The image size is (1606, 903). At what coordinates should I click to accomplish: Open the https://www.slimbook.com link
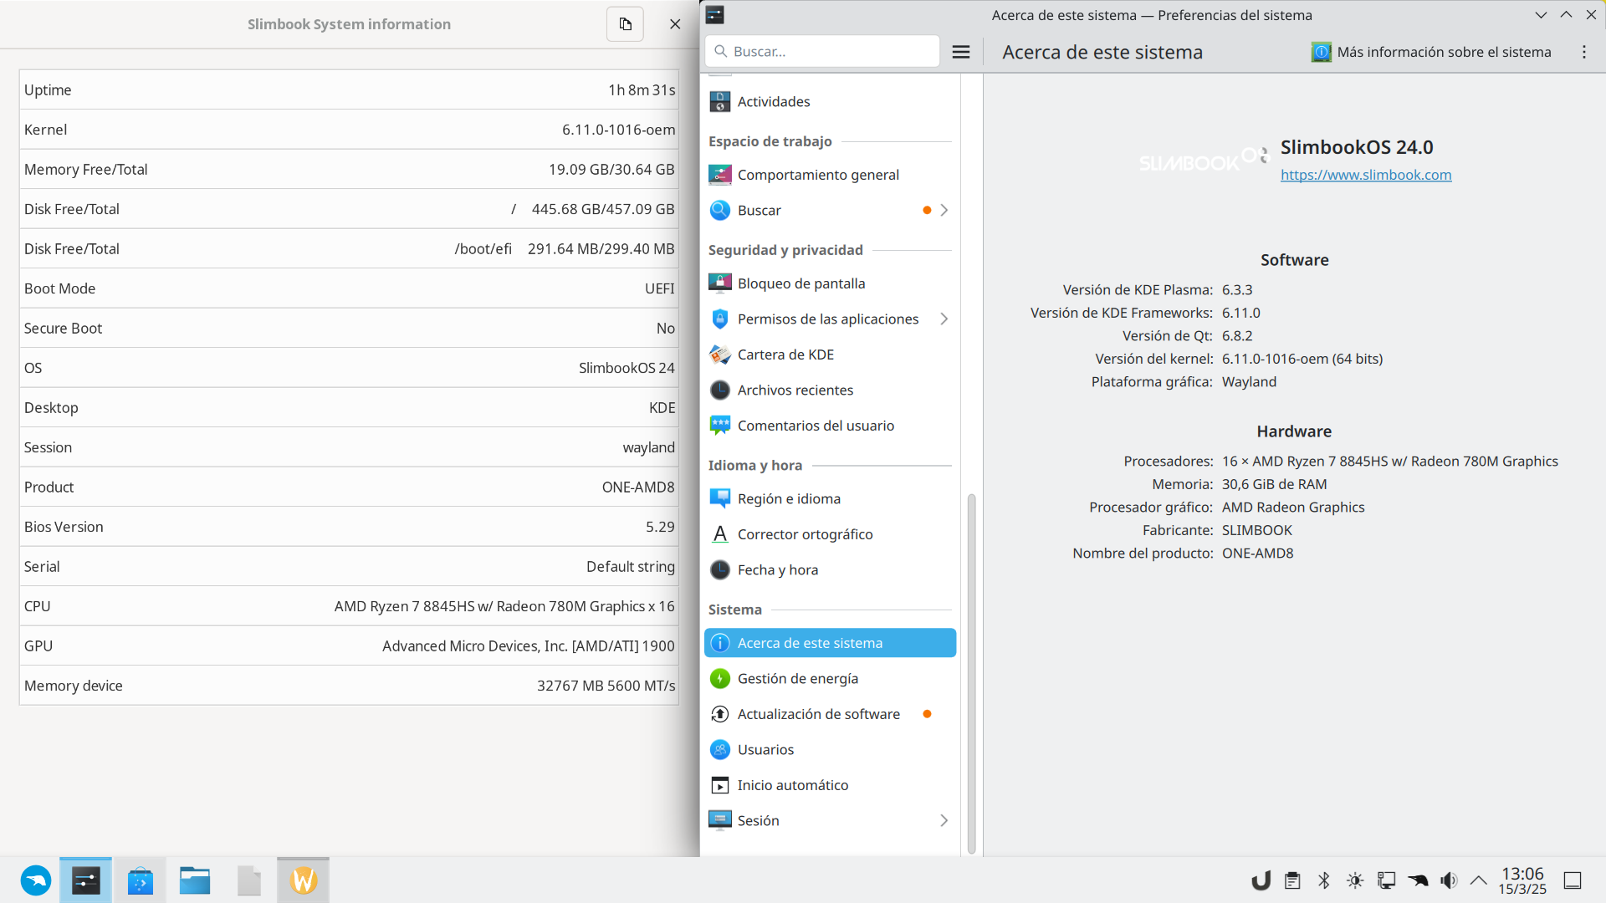1366,175
